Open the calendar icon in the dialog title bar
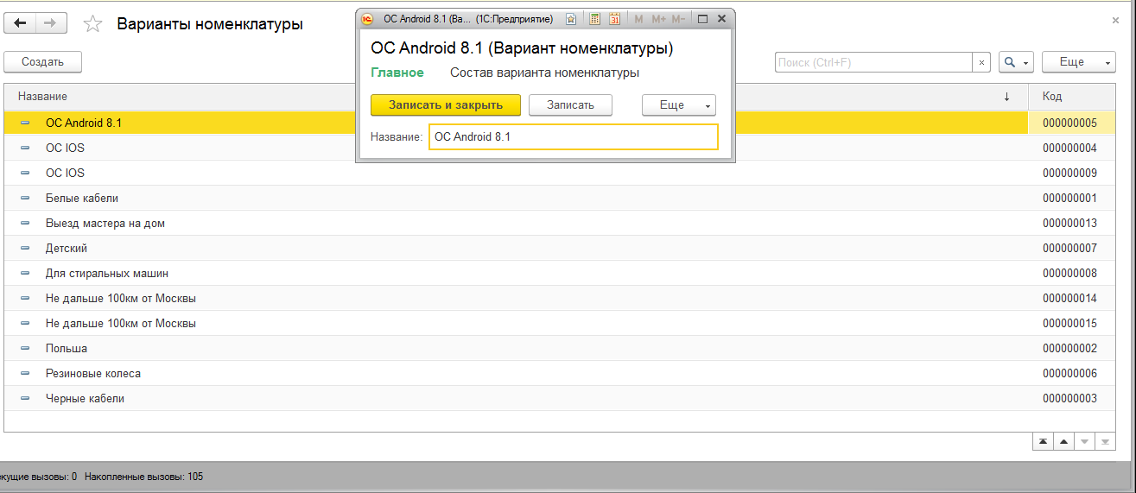 [615, 18]
